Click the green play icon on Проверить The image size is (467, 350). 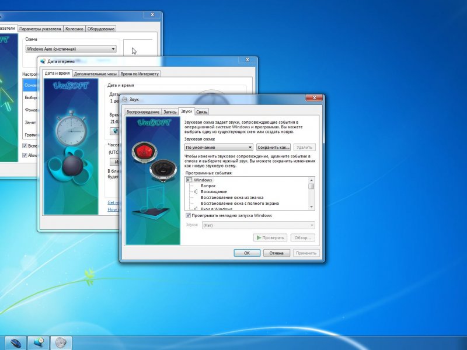tap(259, 238)
